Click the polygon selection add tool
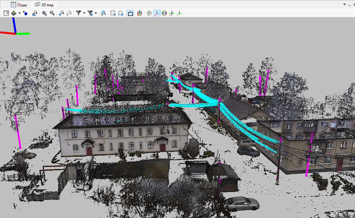Viewport: 355px width, 218px height. 120,13
